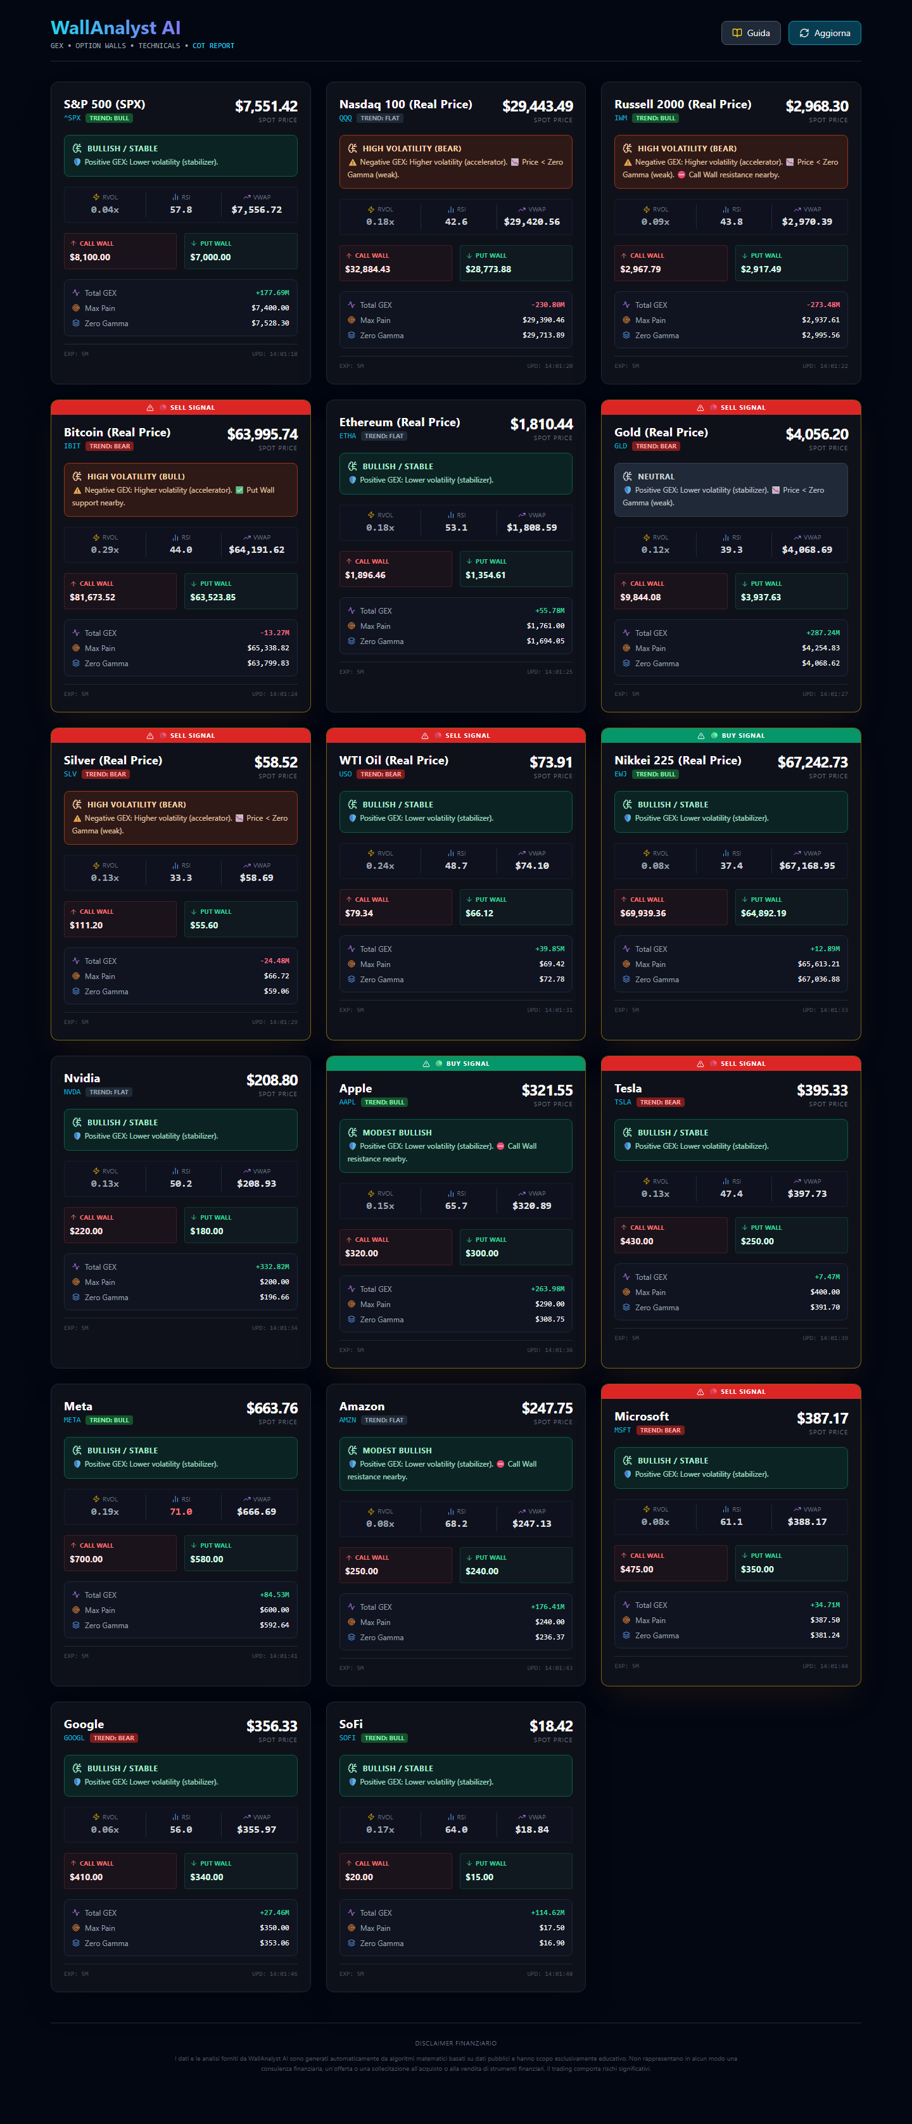The image size is (912, 2124).
Task: Click the Bitcoin spot price $63,995.74
Action: (x=262, y=434)
